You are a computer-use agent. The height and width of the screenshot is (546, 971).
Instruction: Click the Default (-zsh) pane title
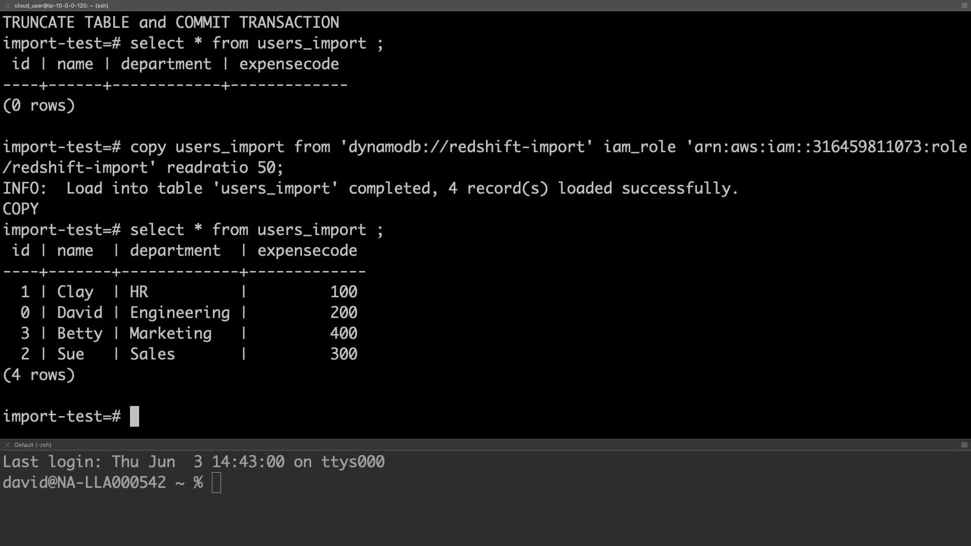(x=33, y=445)
